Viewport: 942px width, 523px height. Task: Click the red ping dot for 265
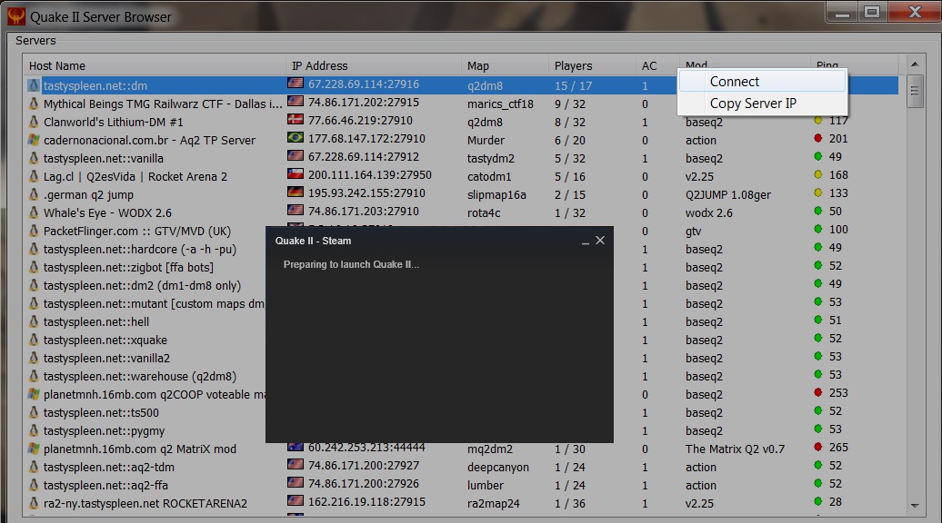[x=817, y=447]
